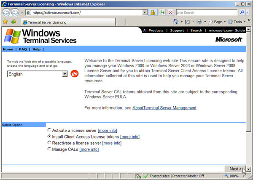
Task: Select the Terminal Server Licensing tab
Action: tap(68, 22)
